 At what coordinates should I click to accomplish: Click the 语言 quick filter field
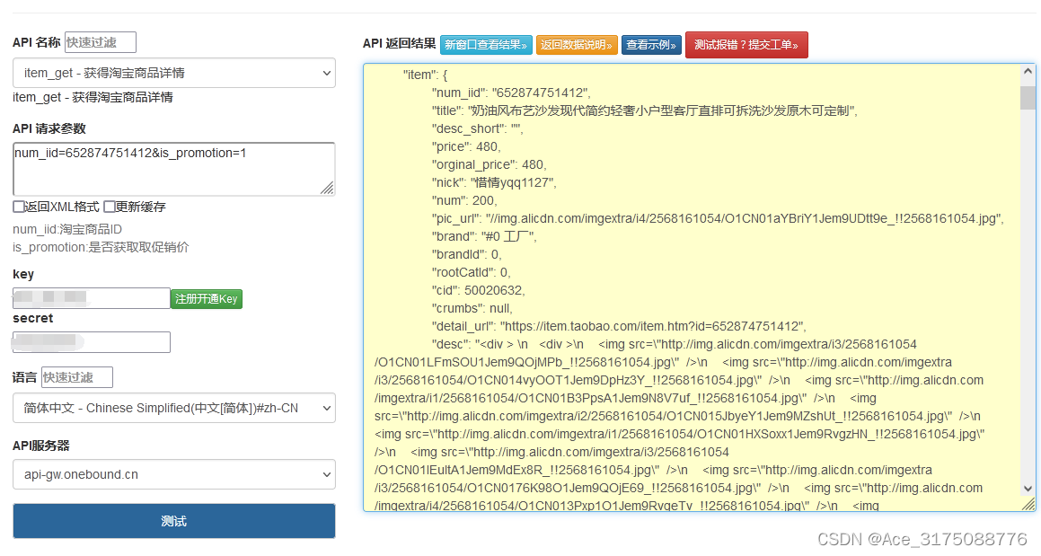click(77, 377)
